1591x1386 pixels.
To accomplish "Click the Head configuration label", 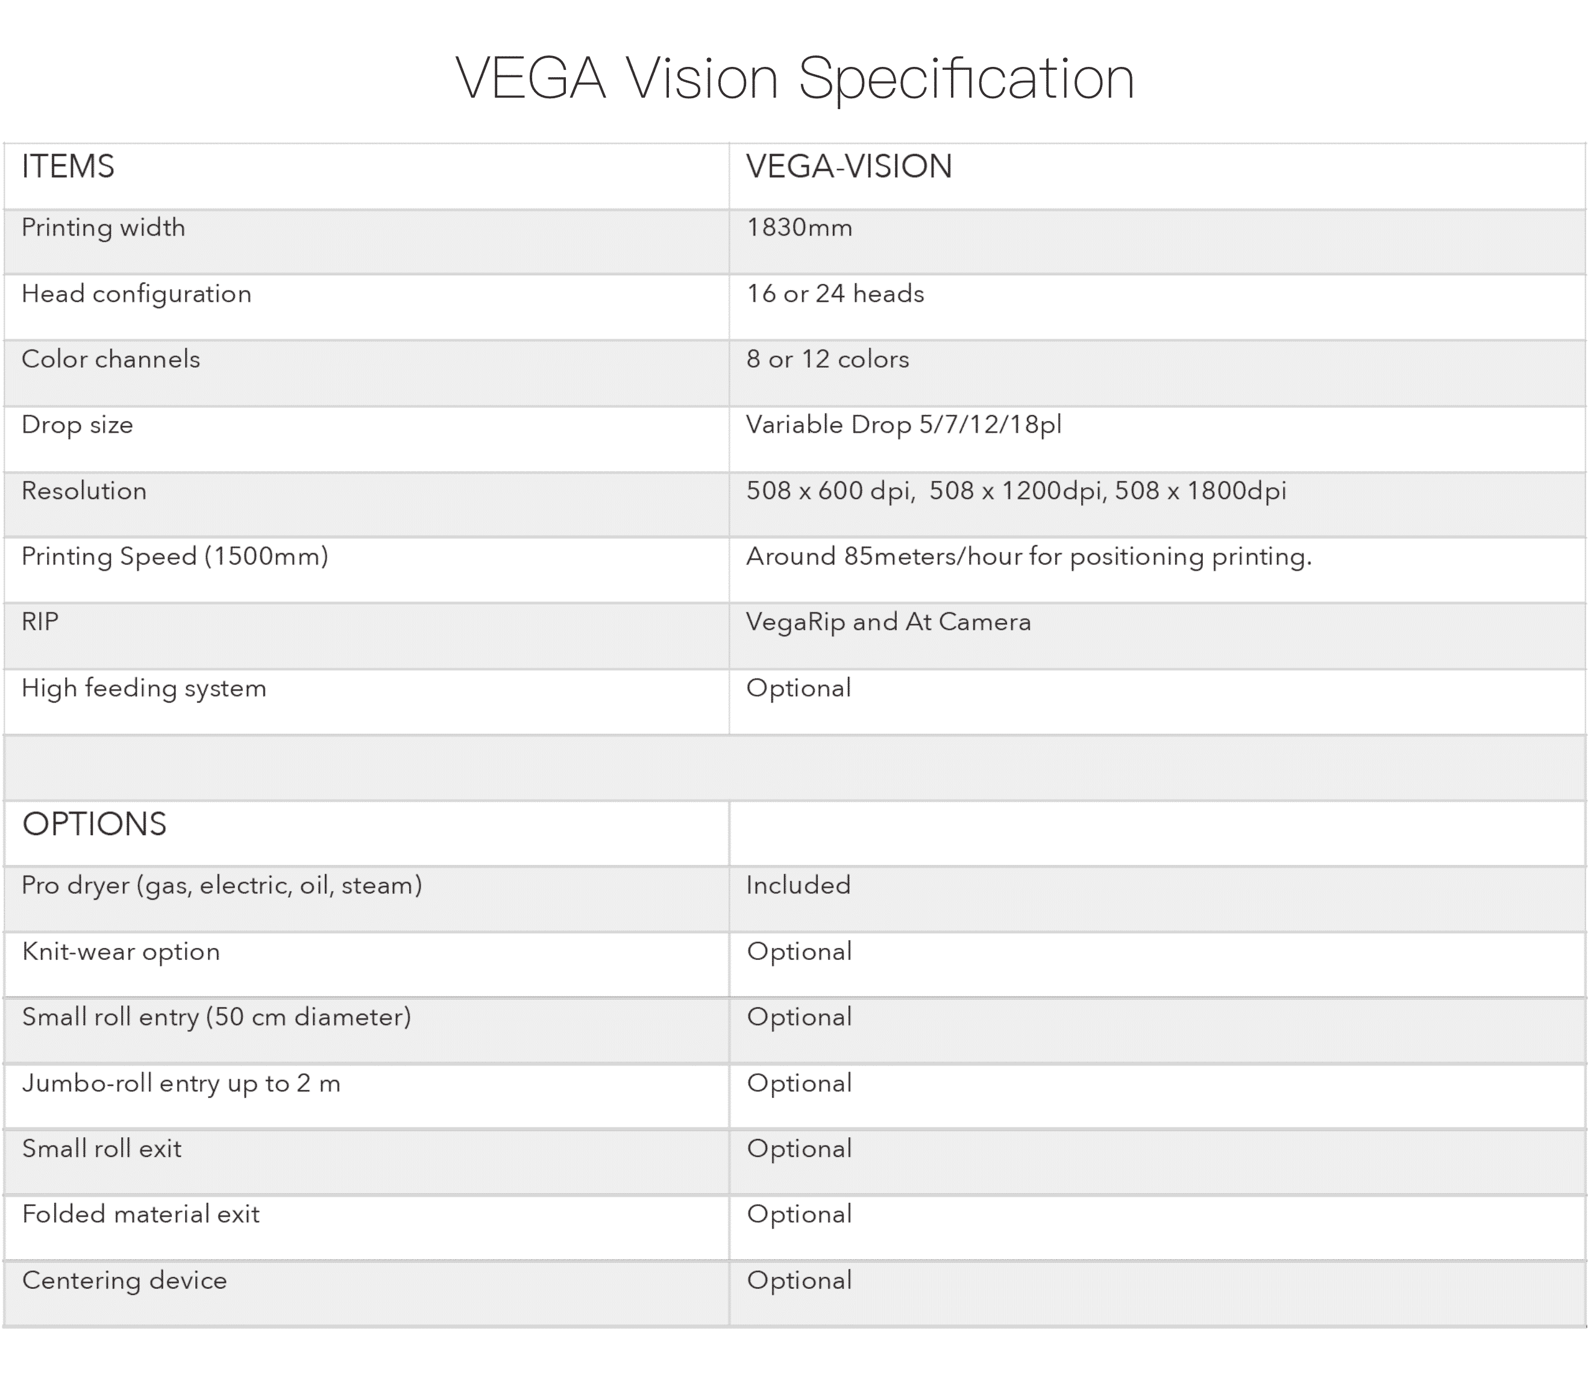I will coord(137,295).
